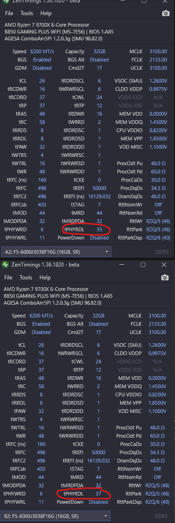Screen dimensions: 175x523
Task: Click tREFI value 50000 in A2 window
Action: point(99,188)
